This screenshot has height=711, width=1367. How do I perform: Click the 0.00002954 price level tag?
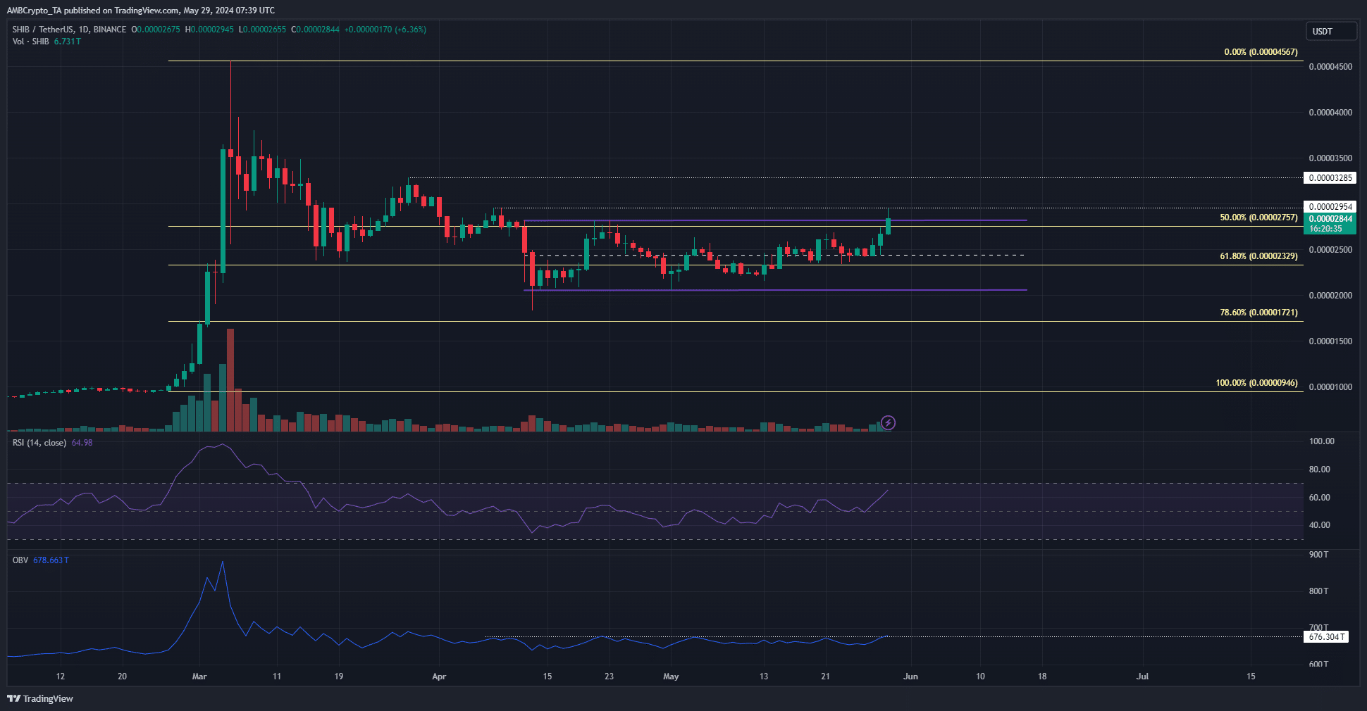tap(1330, 207)
